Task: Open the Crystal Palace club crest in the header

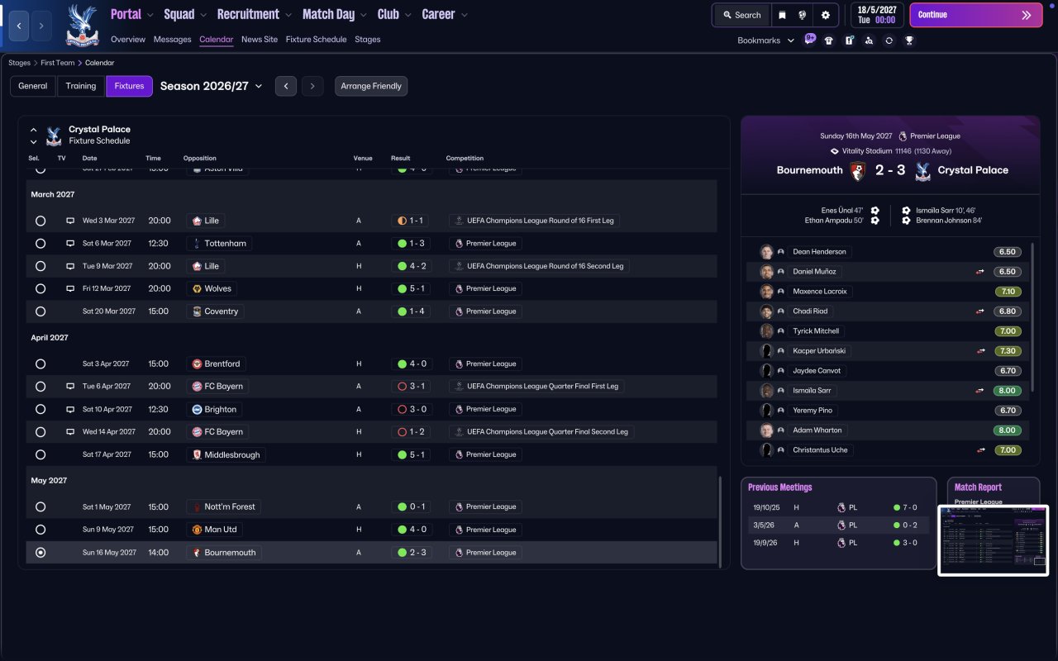Action: click(82, 26)
